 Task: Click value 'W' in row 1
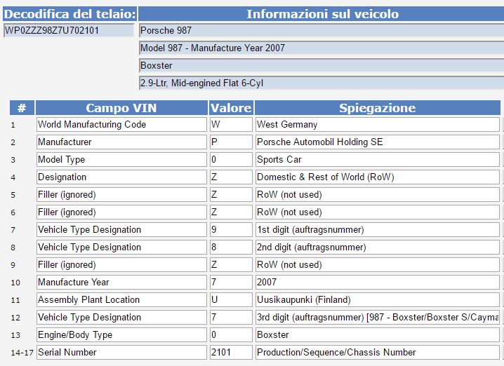(231, 125)
